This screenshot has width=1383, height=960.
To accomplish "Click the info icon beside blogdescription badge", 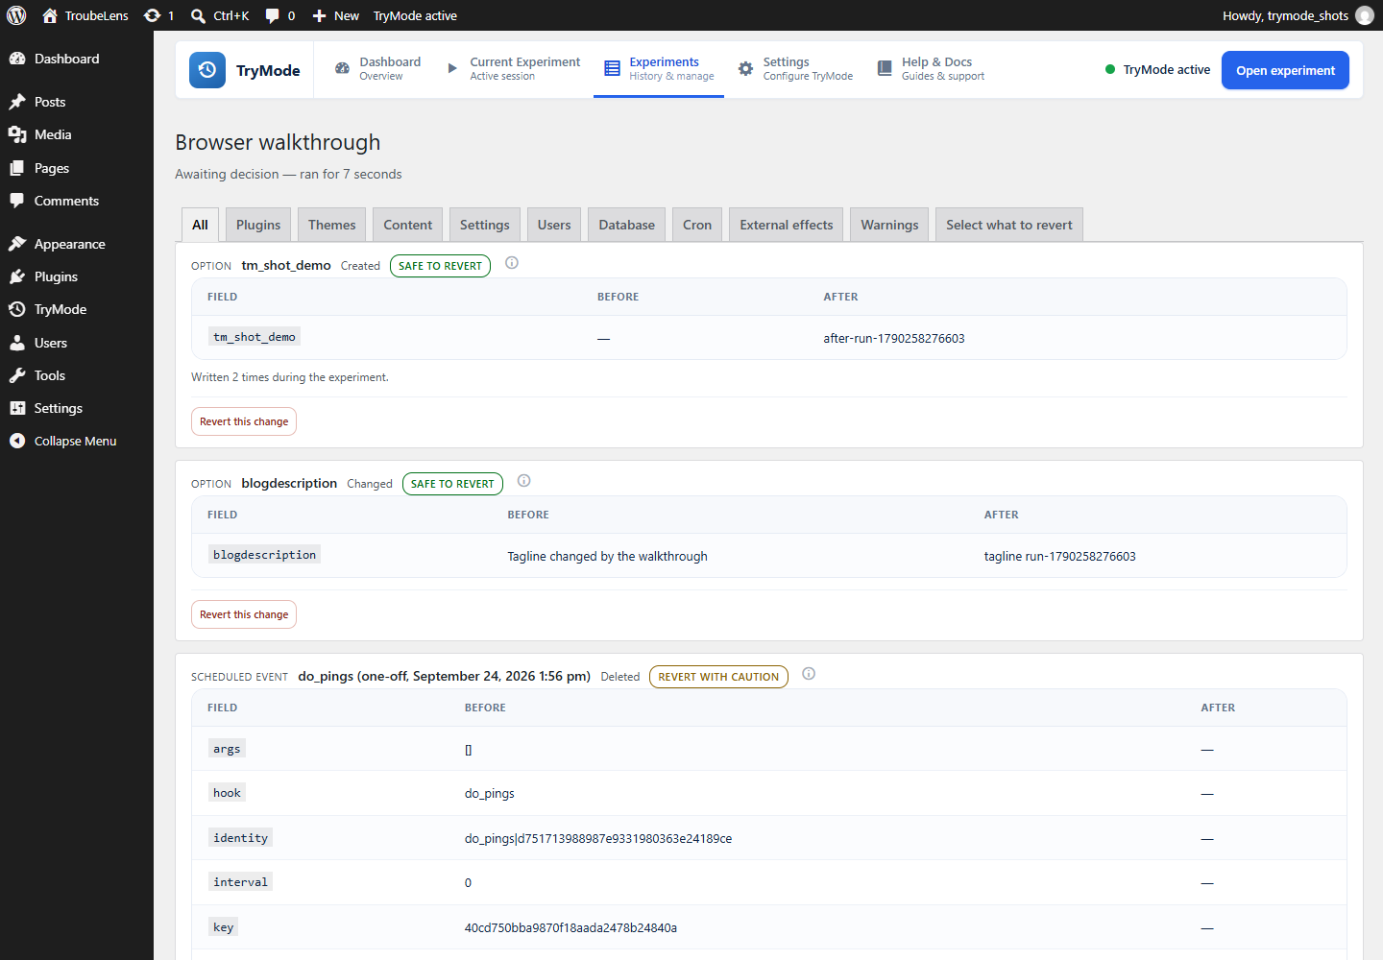I will pyautogui.click(x=524, y=481).
